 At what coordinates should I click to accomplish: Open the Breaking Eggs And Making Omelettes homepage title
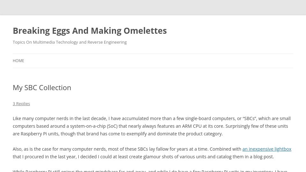[90, 31]
